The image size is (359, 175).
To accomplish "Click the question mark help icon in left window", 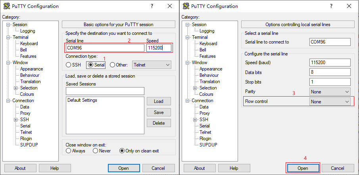I will [152, 6].
